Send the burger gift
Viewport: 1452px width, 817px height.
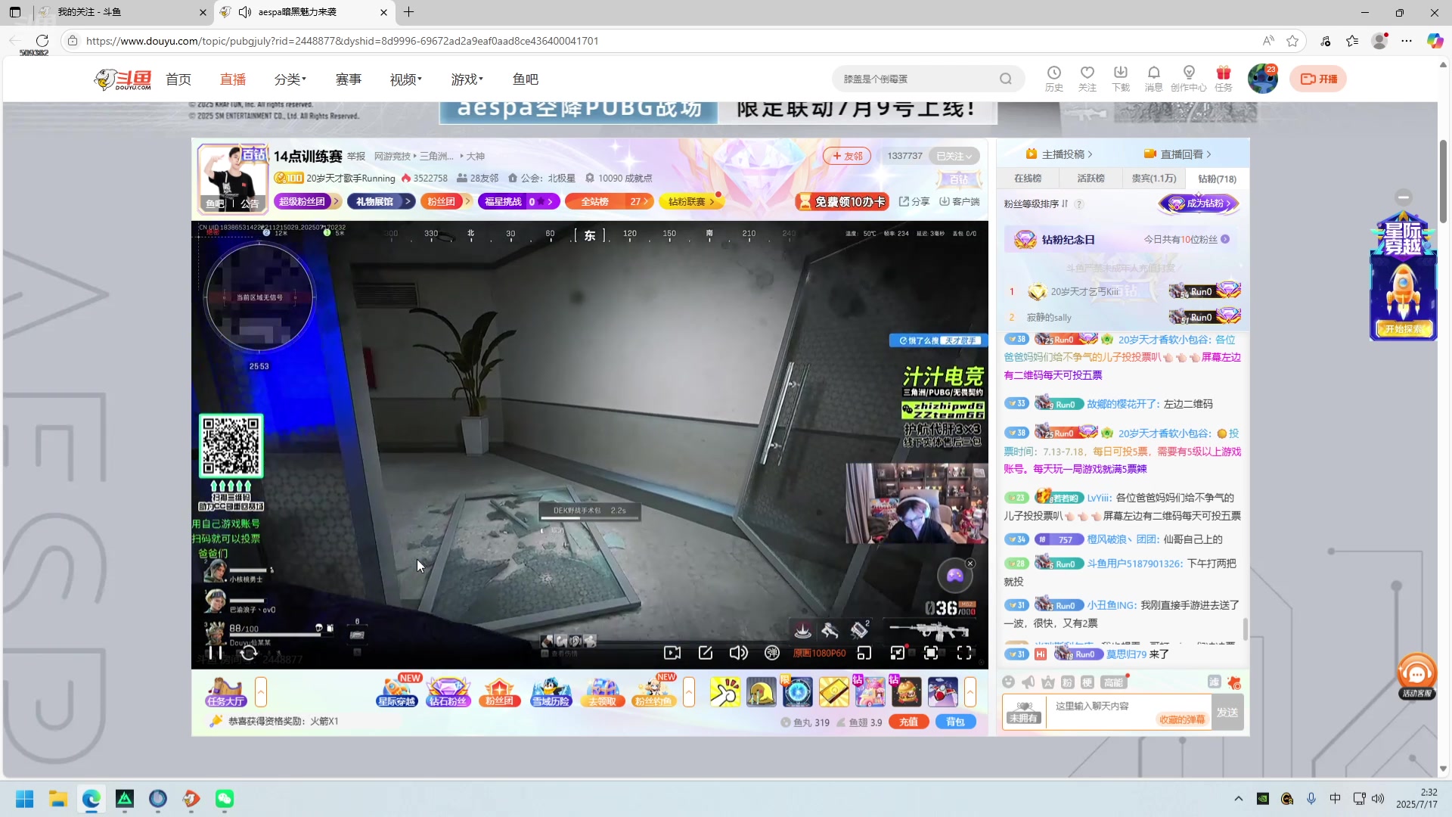coord(907,692)
